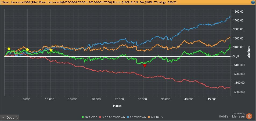The height and width of the screenshot is (121, 256).
Task: Click the first yellow star marker near graph start
Action: coord(9,49)
